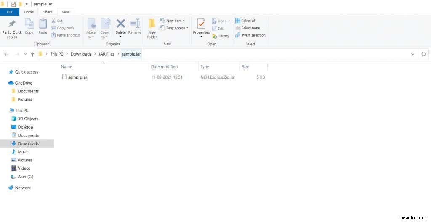Click Invert selection

[250, 35]
